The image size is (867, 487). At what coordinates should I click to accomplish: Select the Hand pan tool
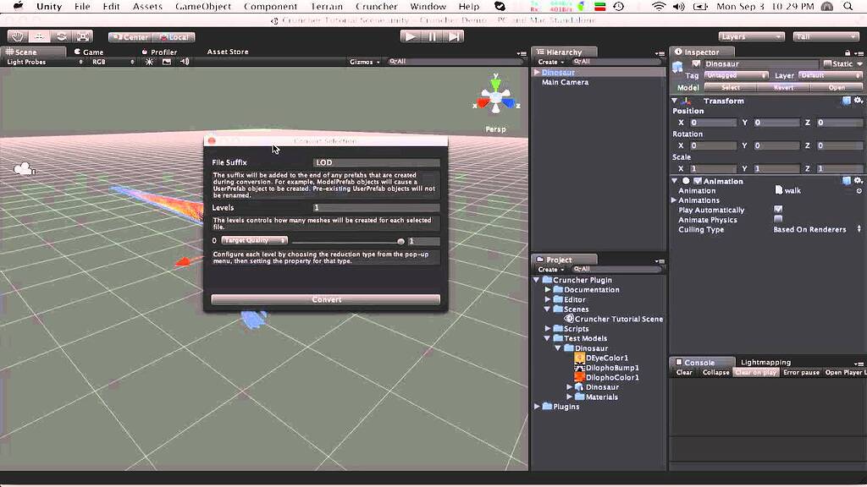tap(18, 36)
